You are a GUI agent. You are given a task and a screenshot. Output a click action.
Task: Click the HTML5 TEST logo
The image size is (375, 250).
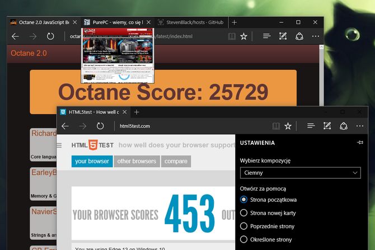tap(92, 145)
